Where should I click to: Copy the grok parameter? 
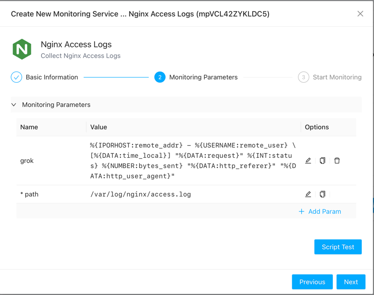coord(323,161)
